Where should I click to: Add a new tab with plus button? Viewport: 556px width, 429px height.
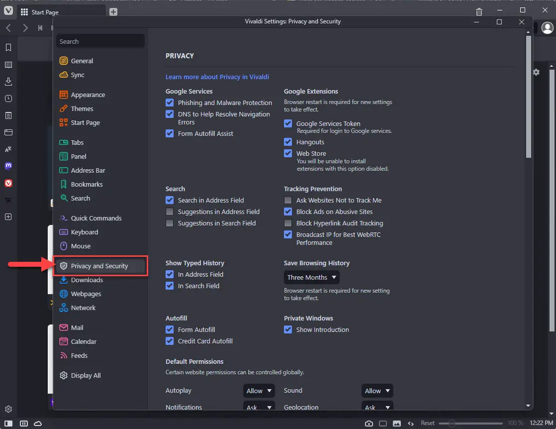(113, 12)
